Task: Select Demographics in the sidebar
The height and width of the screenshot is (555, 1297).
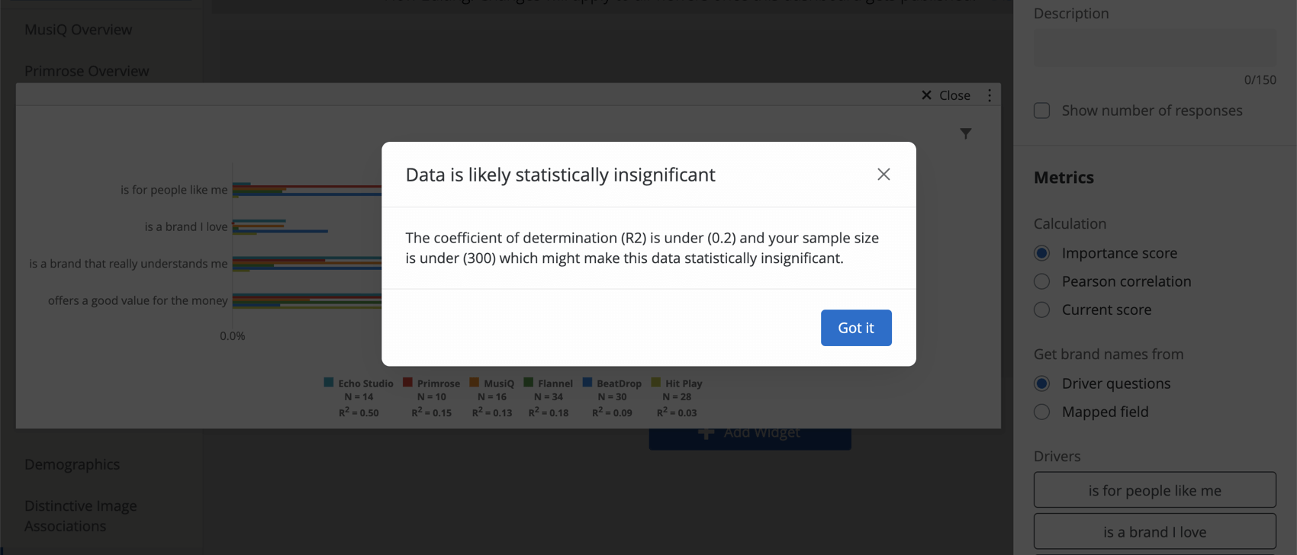Action: (x=72, y=464)
